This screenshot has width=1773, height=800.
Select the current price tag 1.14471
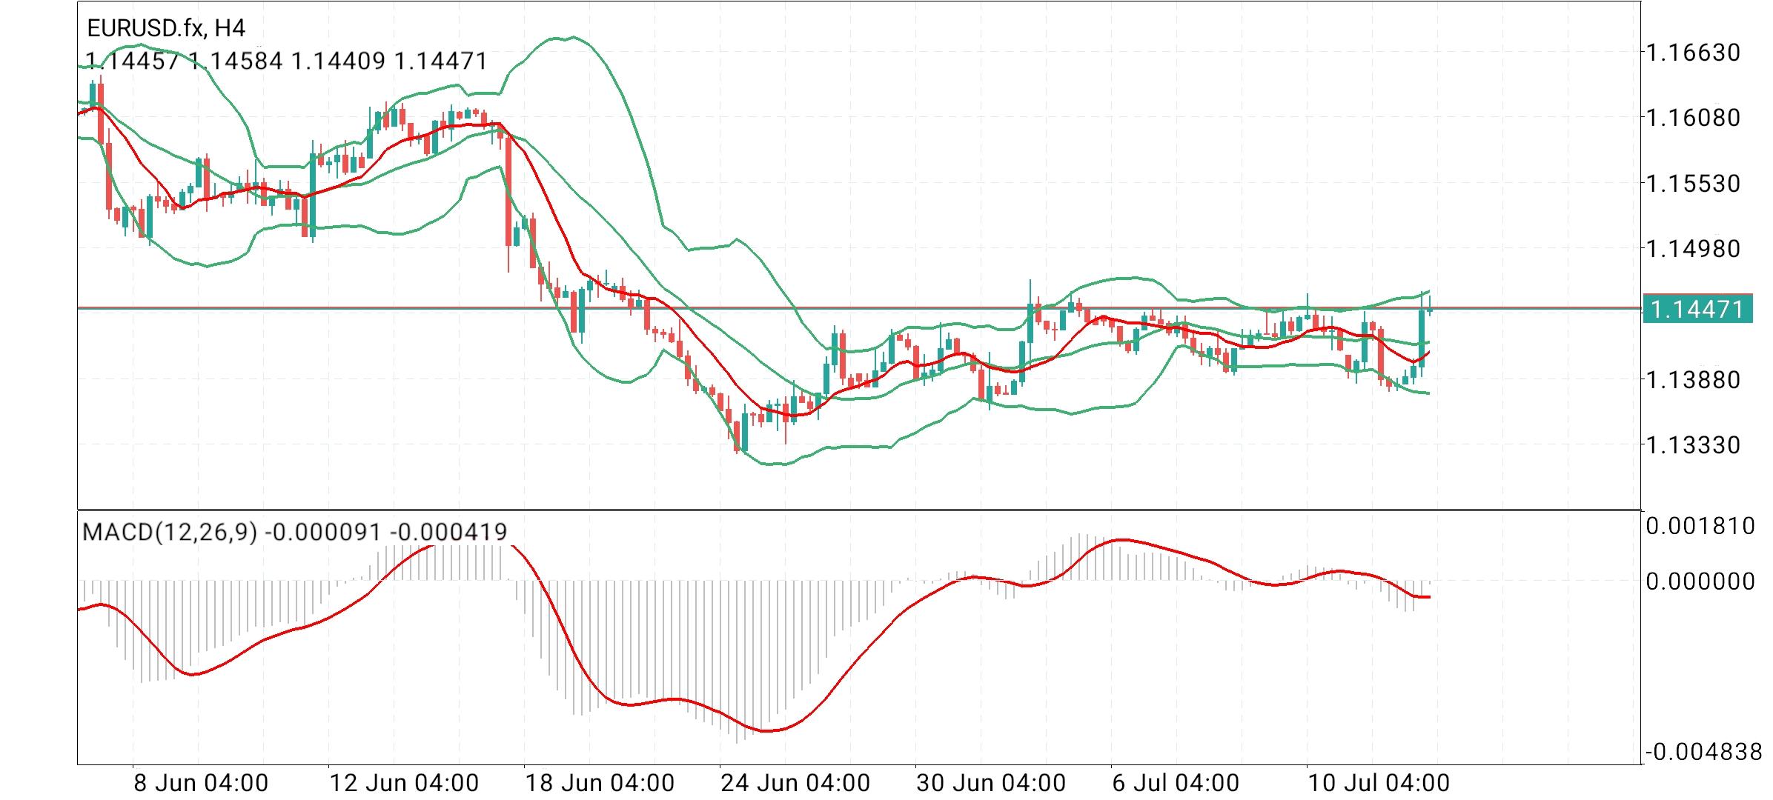[x=1698, y=309]
